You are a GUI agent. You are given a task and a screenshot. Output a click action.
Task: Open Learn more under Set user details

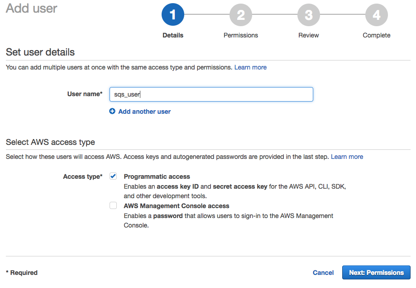pos(250,67)
